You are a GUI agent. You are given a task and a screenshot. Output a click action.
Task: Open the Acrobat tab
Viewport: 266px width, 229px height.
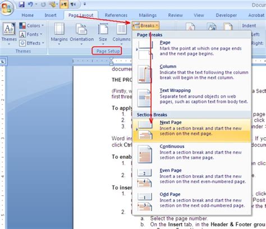tap(256, 15)
